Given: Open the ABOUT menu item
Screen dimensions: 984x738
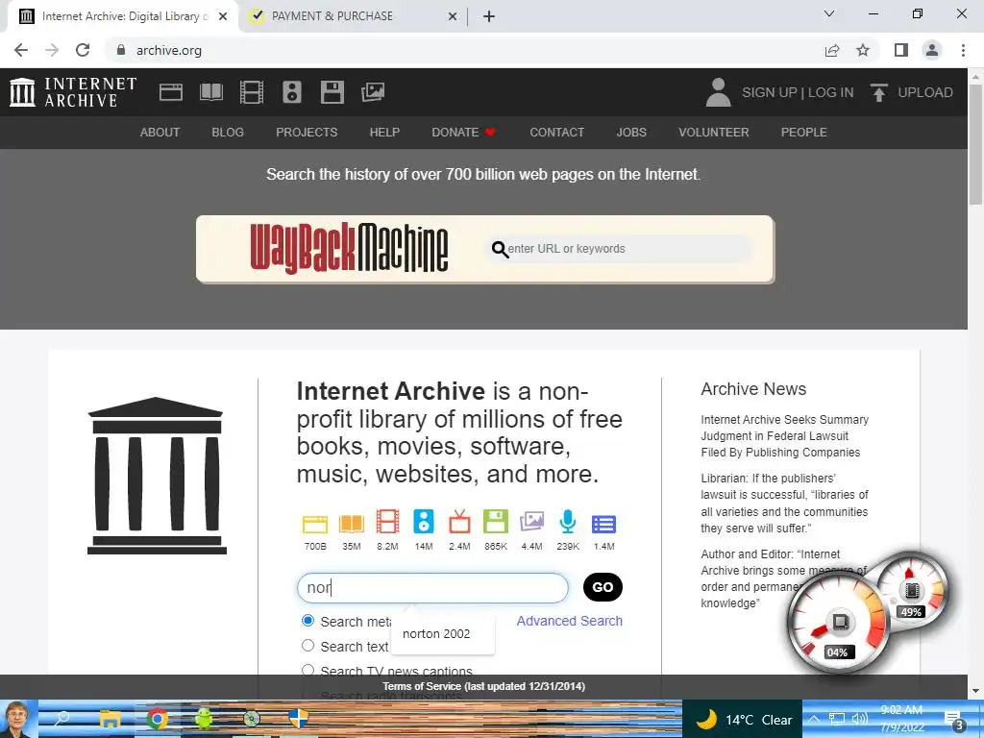Looking at the screenshot, I should tap(160, 133).
